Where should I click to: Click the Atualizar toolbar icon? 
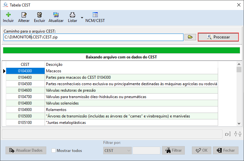tap(56, 15)
